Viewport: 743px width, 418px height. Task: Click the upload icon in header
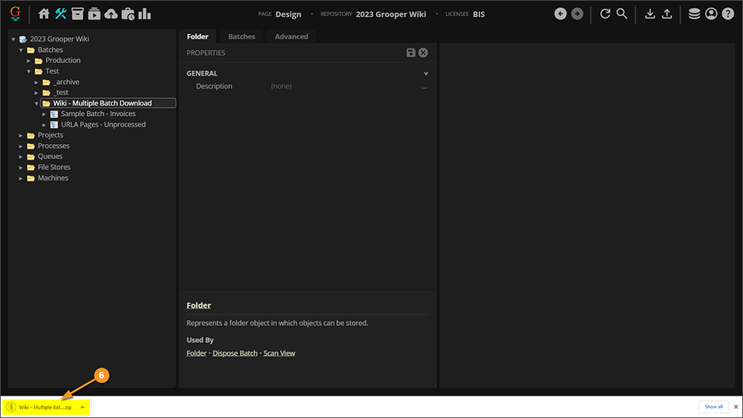tap(666, 13)
